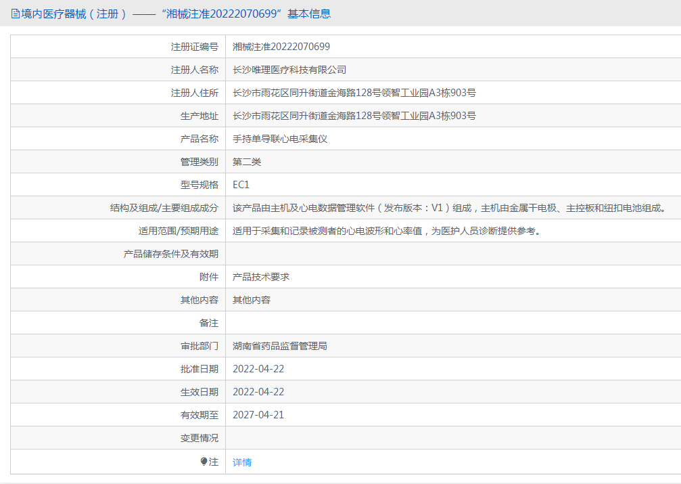This screenshot has height=484, width=681.
Task: Select the 批准日期 value 2022-04-22
Action: tap(258, 369)
